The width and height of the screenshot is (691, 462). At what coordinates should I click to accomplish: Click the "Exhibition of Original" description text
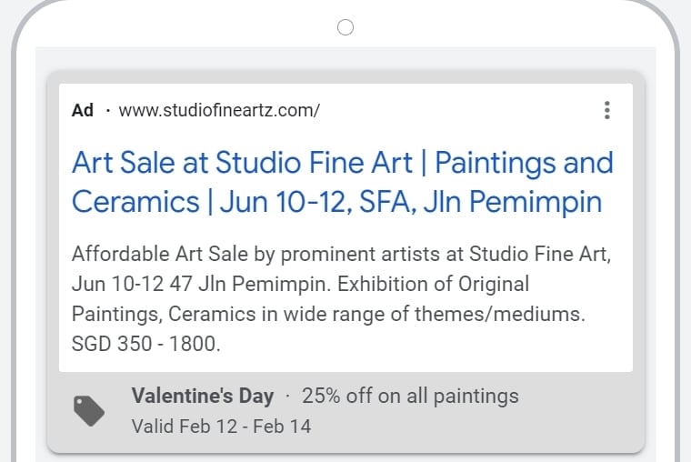435,283
